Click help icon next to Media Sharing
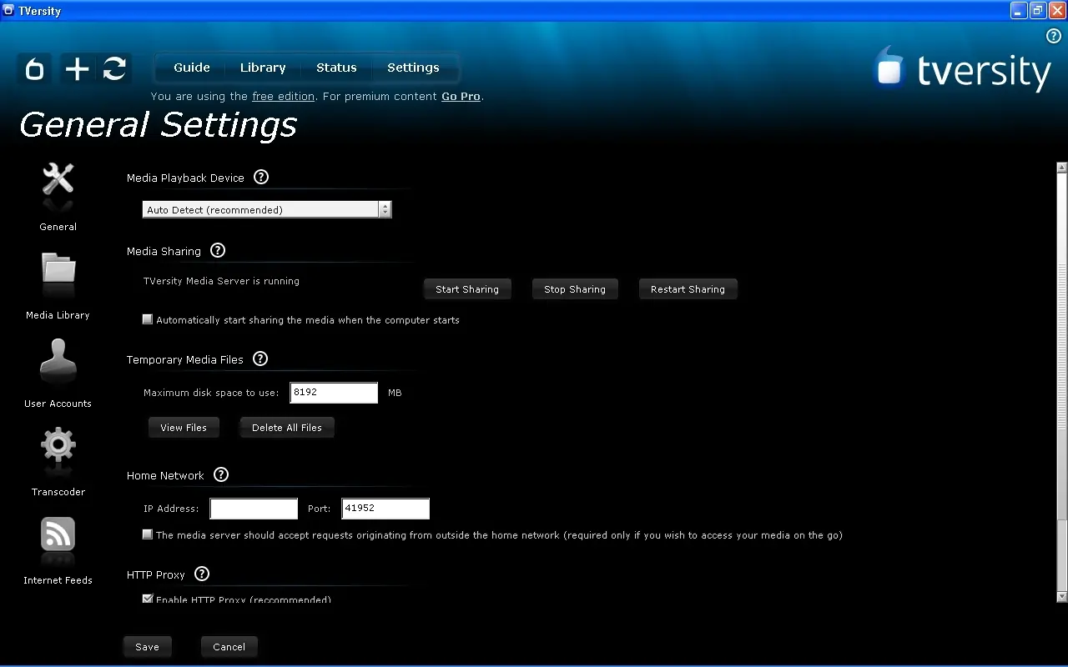Viewport: 1068px width, 667px height. (x=218, y=250)
